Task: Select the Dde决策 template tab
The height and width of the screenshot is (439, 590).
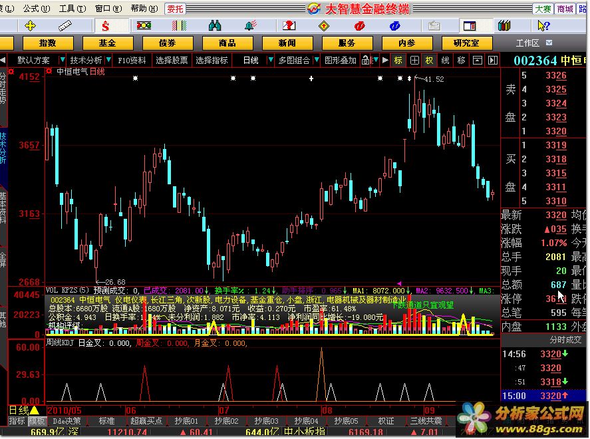Action: pyautogui.click(x=67, y=421)
